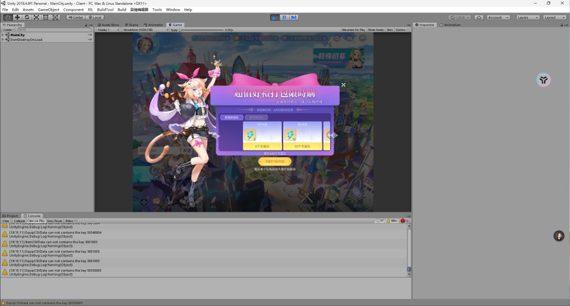570x306 pixels.
Task: Toggle pivot mode Center button
Action: click(76, 17)
